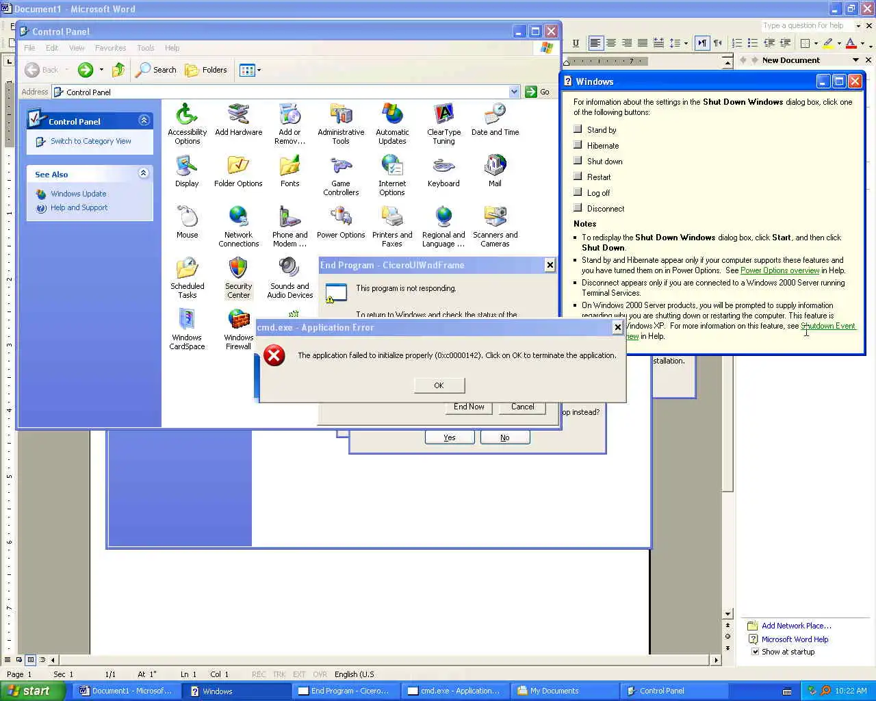Open Security Center applet

(238, 278)
